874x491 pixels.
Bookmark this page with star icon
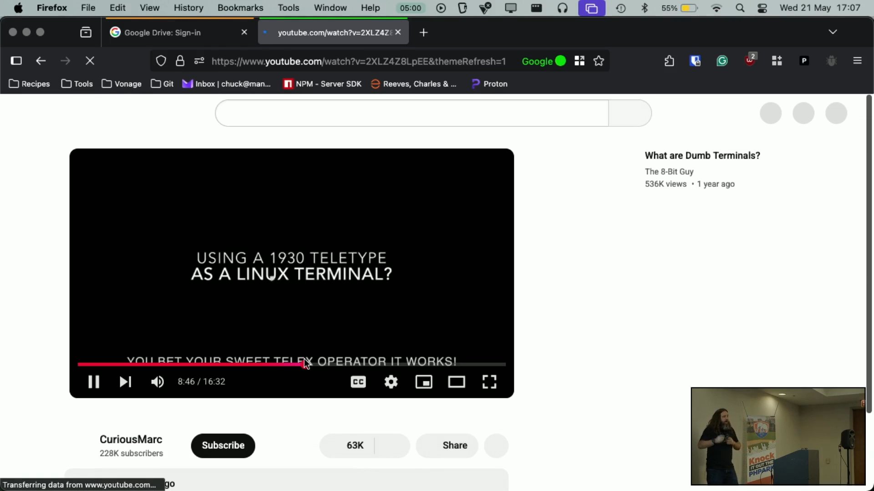click(599, 61)
